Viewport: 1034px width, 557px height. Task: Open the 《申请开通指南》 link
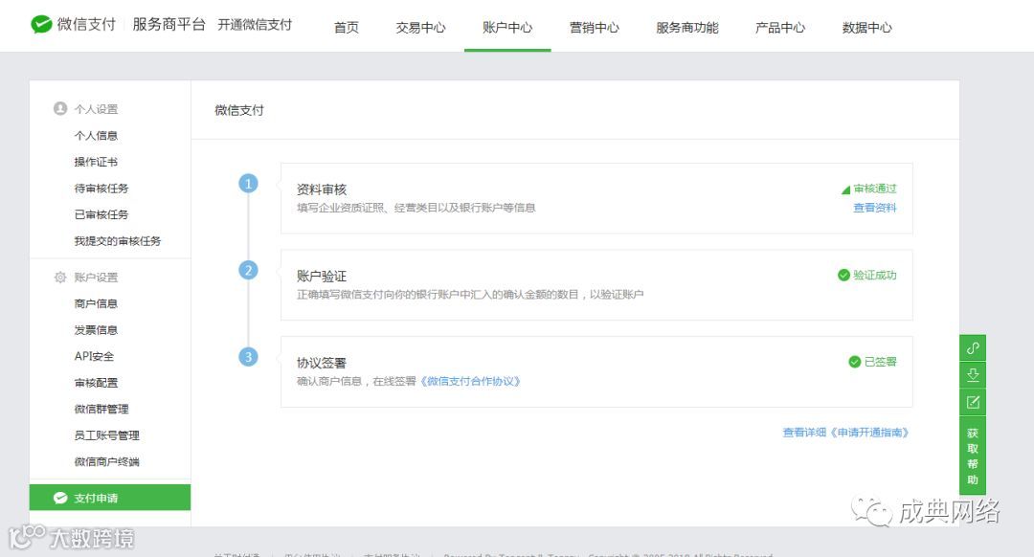point(869,433)
